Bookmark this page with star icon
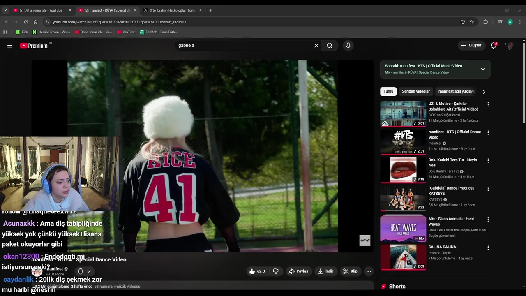This screenshot has width=526, height=296. pyautogui.click(x=472, y=22)
